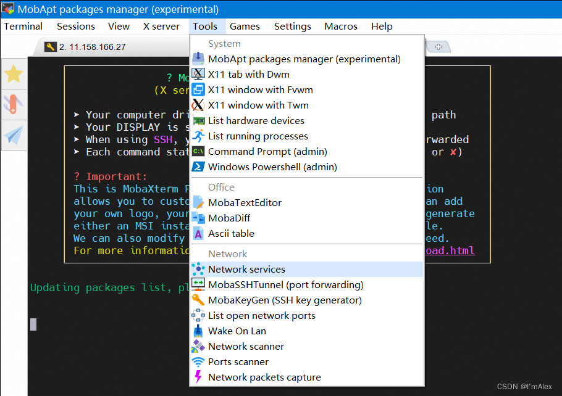Open MobaKeyGen (SSH key generator)
Screen dimensions: 562x396
coord(307,300)
